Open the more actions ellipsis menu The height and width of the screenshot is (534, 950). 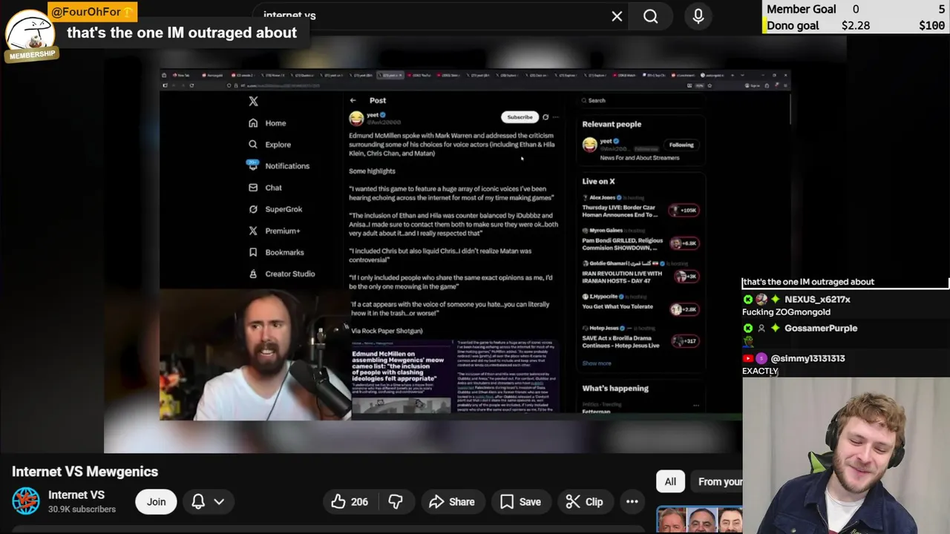(632, 501)
